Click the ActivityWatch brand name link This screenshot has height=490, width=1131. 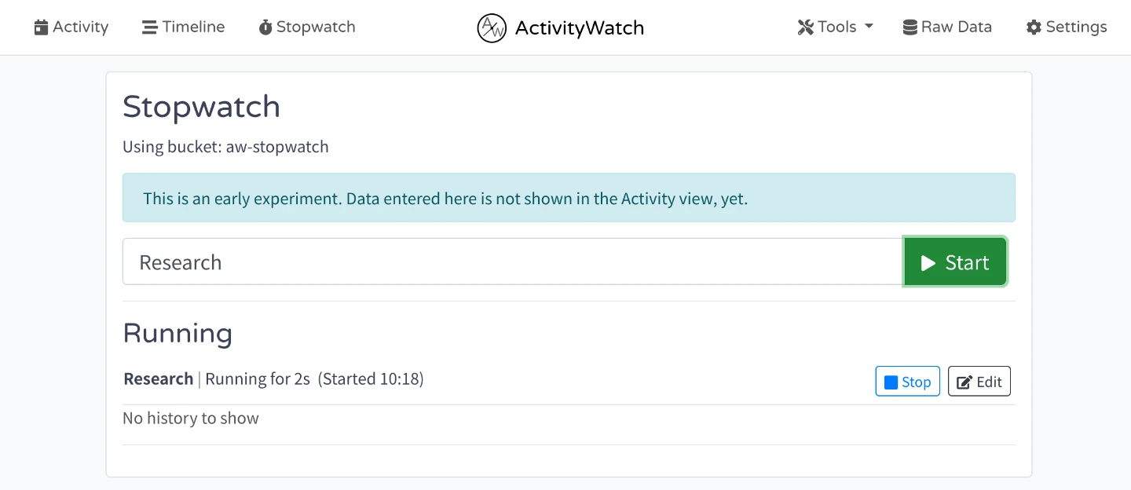(x=579, y=28)
